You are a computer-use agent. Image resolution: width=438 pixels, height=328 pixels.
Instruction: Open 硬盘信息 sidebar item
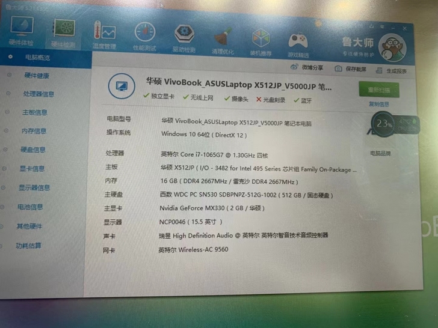[33, 150]
